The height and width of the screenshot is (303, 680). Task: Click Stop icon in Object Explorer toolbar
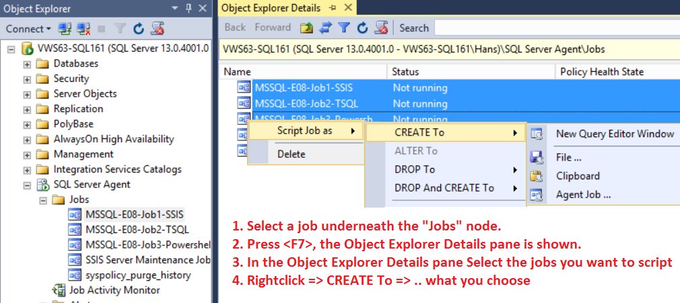point(102,29)
